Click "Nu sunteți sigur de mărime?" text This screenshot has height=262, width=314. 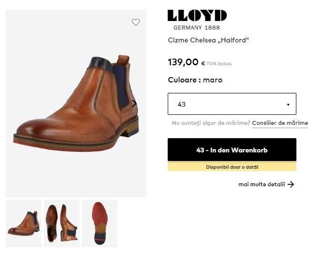click(x=211, y=123)
